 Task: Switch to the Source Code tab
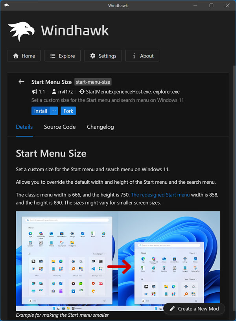coord(60,127)
